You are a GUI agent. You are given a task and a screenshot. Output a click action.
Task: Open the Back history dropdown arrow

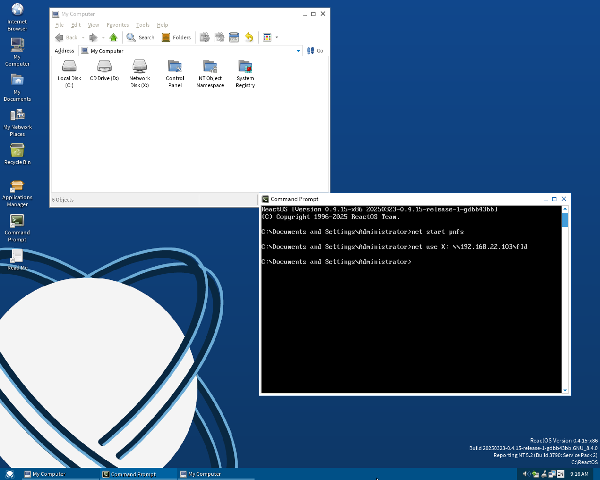(x=83, y=37)
